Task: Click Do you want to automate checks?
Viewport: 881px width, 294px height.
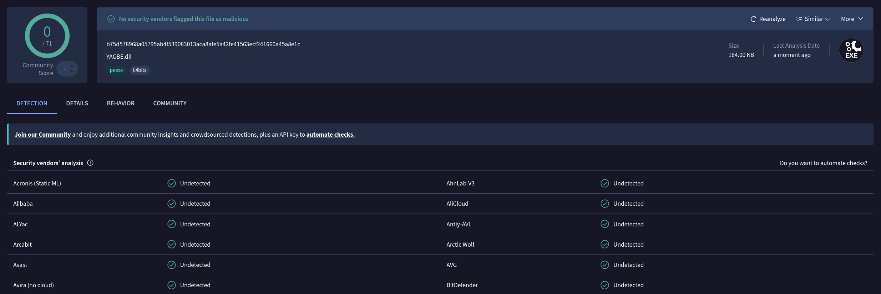Action: pyautogui.click(x=824, y=163)
